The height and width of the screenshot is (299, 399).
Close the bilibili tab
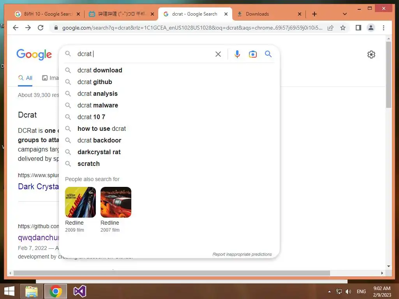point(152,14)
